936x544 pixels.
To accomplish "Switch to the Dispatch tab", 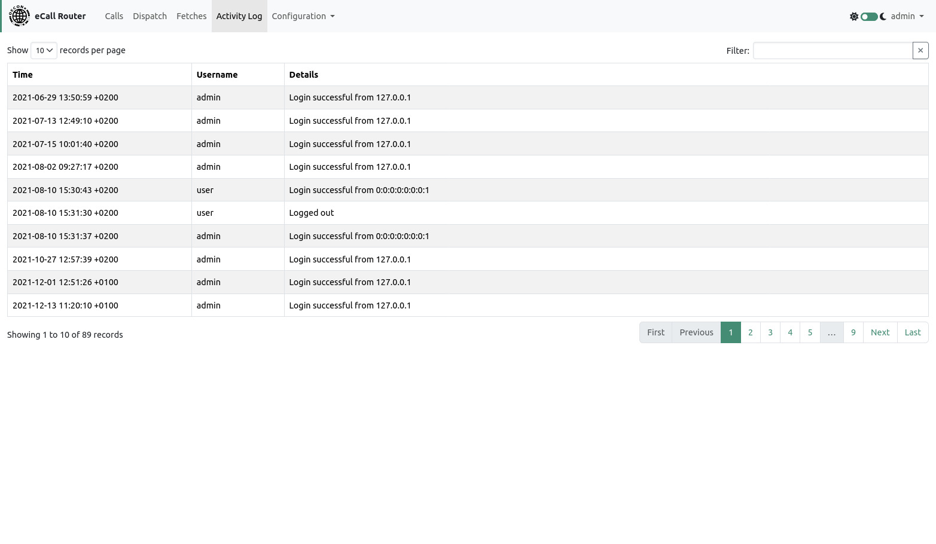I will tap(150, 16).
